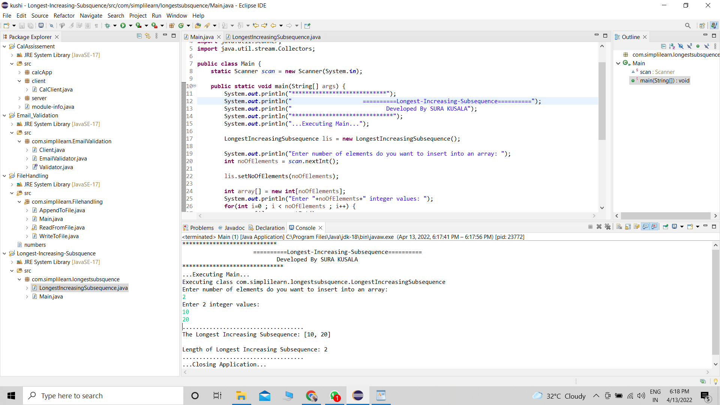
Task: Collapse the FileHandling project tree
Action: [x=4, y=175]
